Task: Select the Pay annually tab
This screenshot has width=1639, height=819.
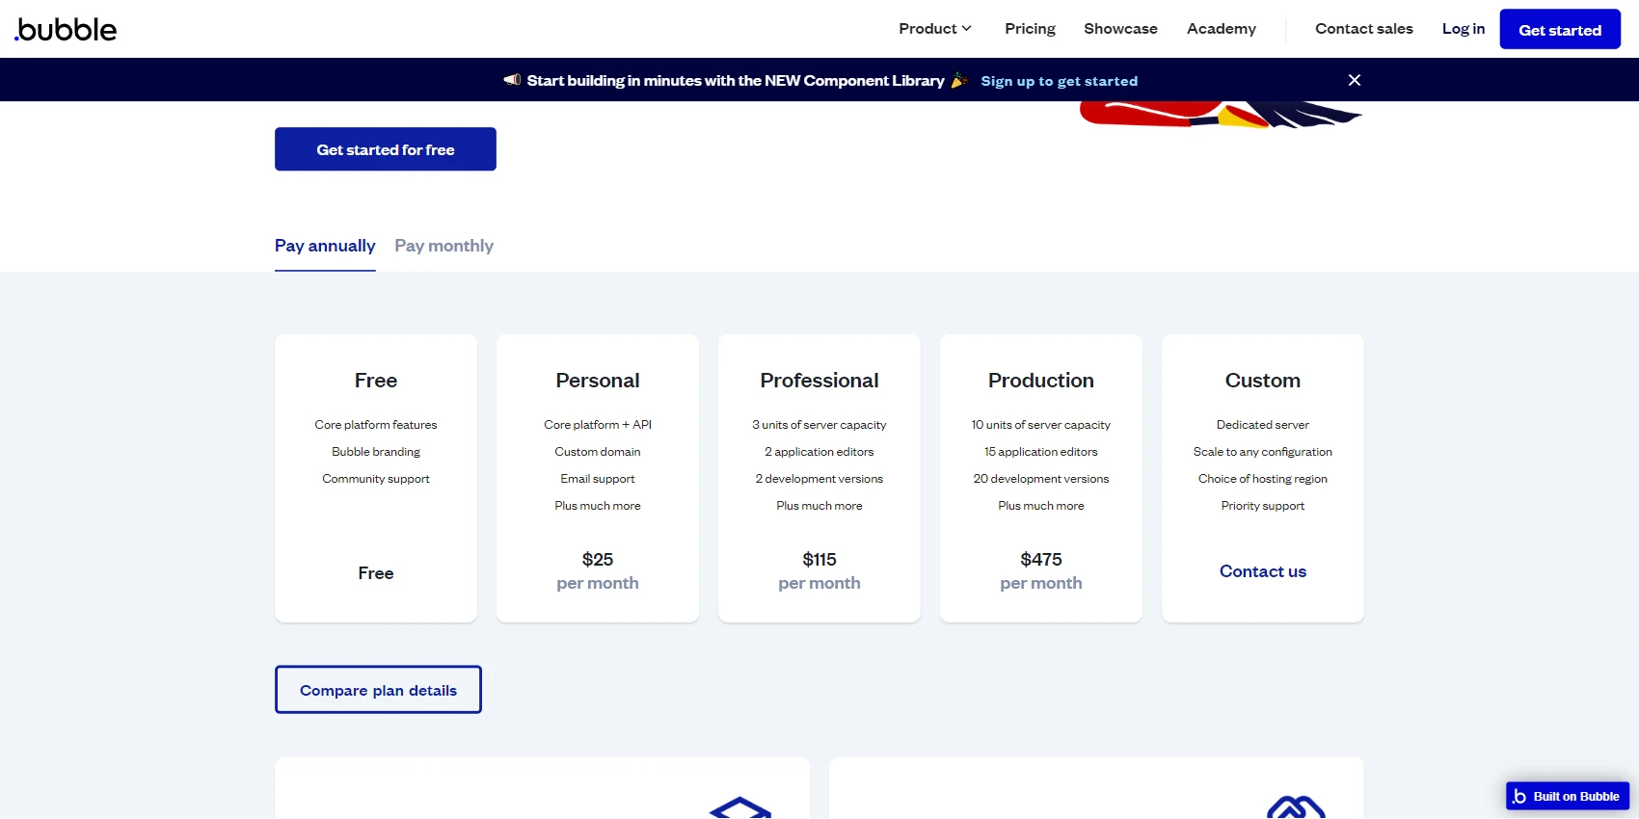Action: point(325,246)
